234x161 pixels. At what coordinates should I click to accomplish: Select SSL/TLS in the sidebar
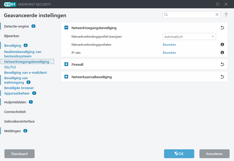click(x=10, y=67)
